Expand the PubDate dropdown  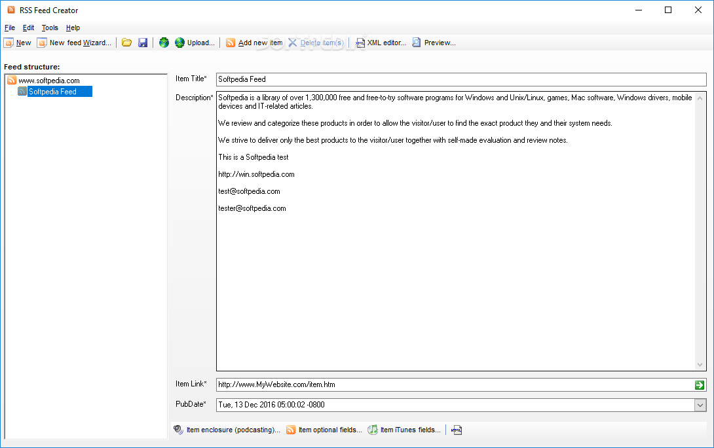point(700,405)
